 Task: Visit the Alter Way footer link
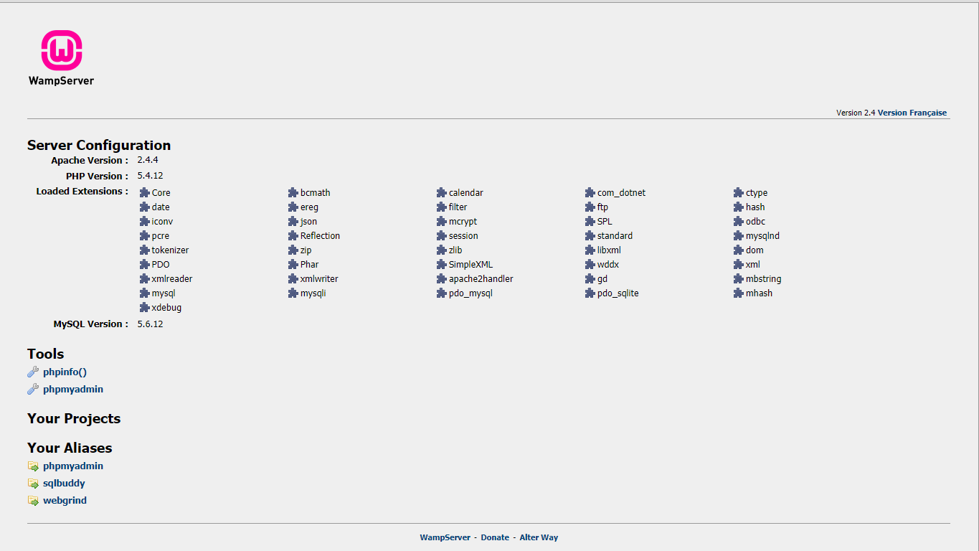539,537
